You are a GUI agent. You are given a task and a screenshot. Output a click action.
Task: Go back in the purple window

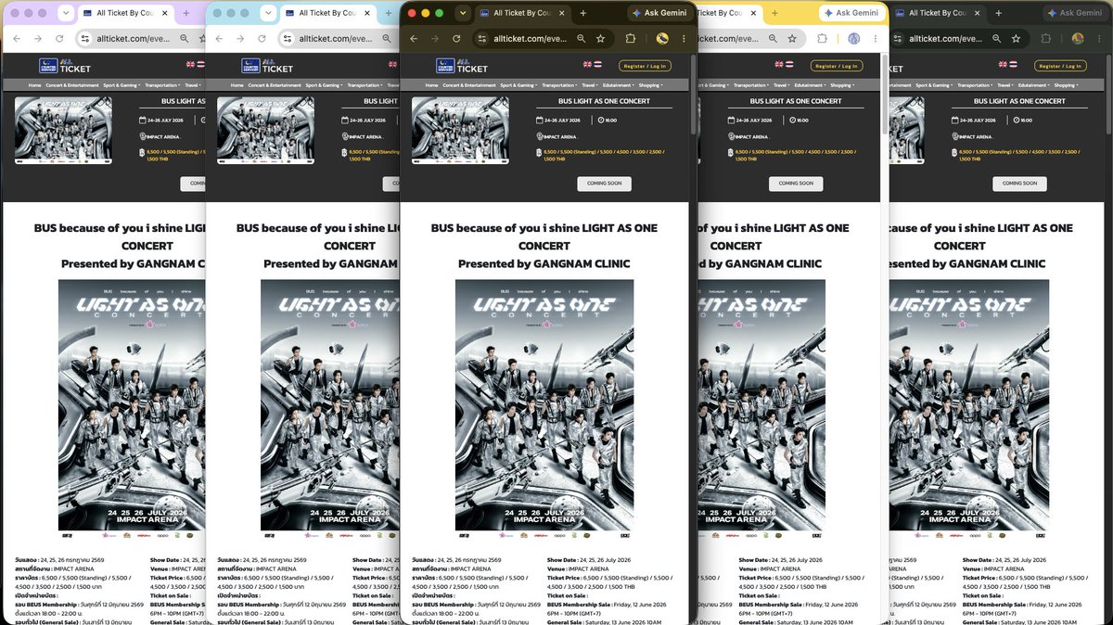pos(16,39)
